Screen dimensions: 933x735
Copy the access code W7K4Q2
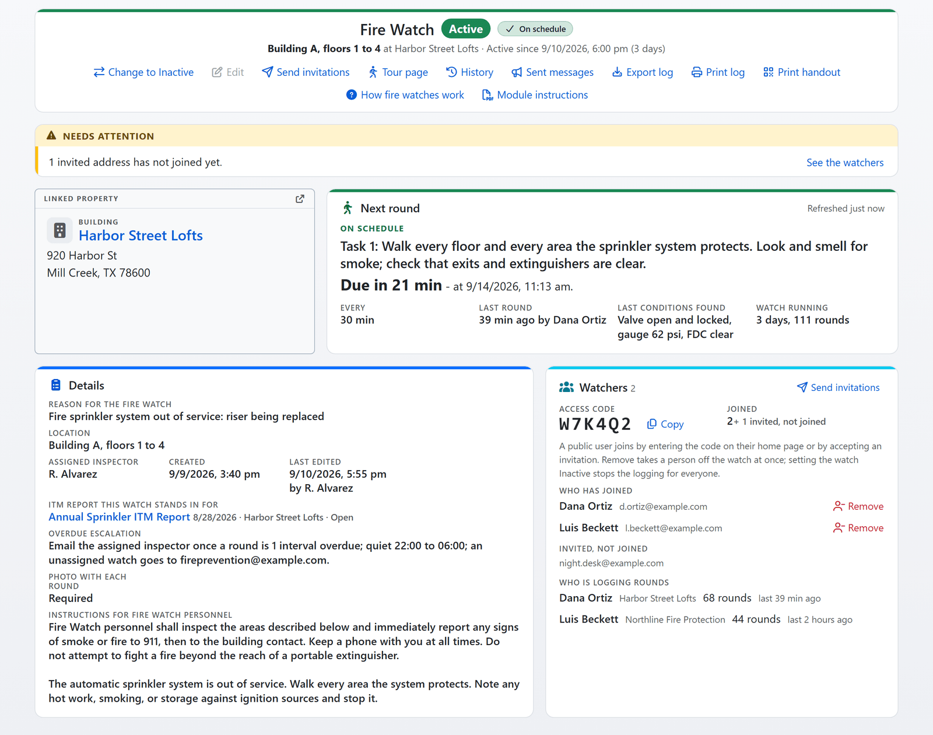point(665,424)
